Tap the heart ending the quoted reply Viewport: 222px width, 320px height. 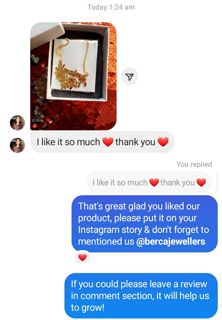[x=201, y=182]
